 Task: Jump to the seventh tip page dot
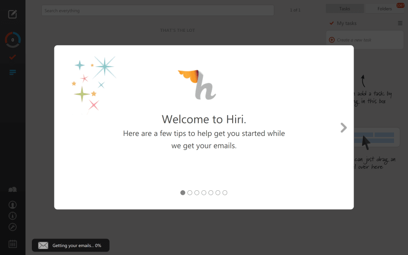click(x=225, y=193)
